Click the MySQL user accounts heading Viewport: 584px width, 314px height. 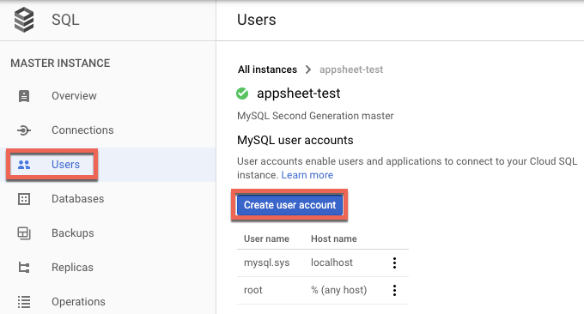pos(295,140)
